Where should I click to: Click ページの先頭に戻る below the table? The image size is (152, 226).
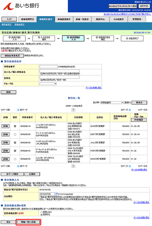pos(139,170)
